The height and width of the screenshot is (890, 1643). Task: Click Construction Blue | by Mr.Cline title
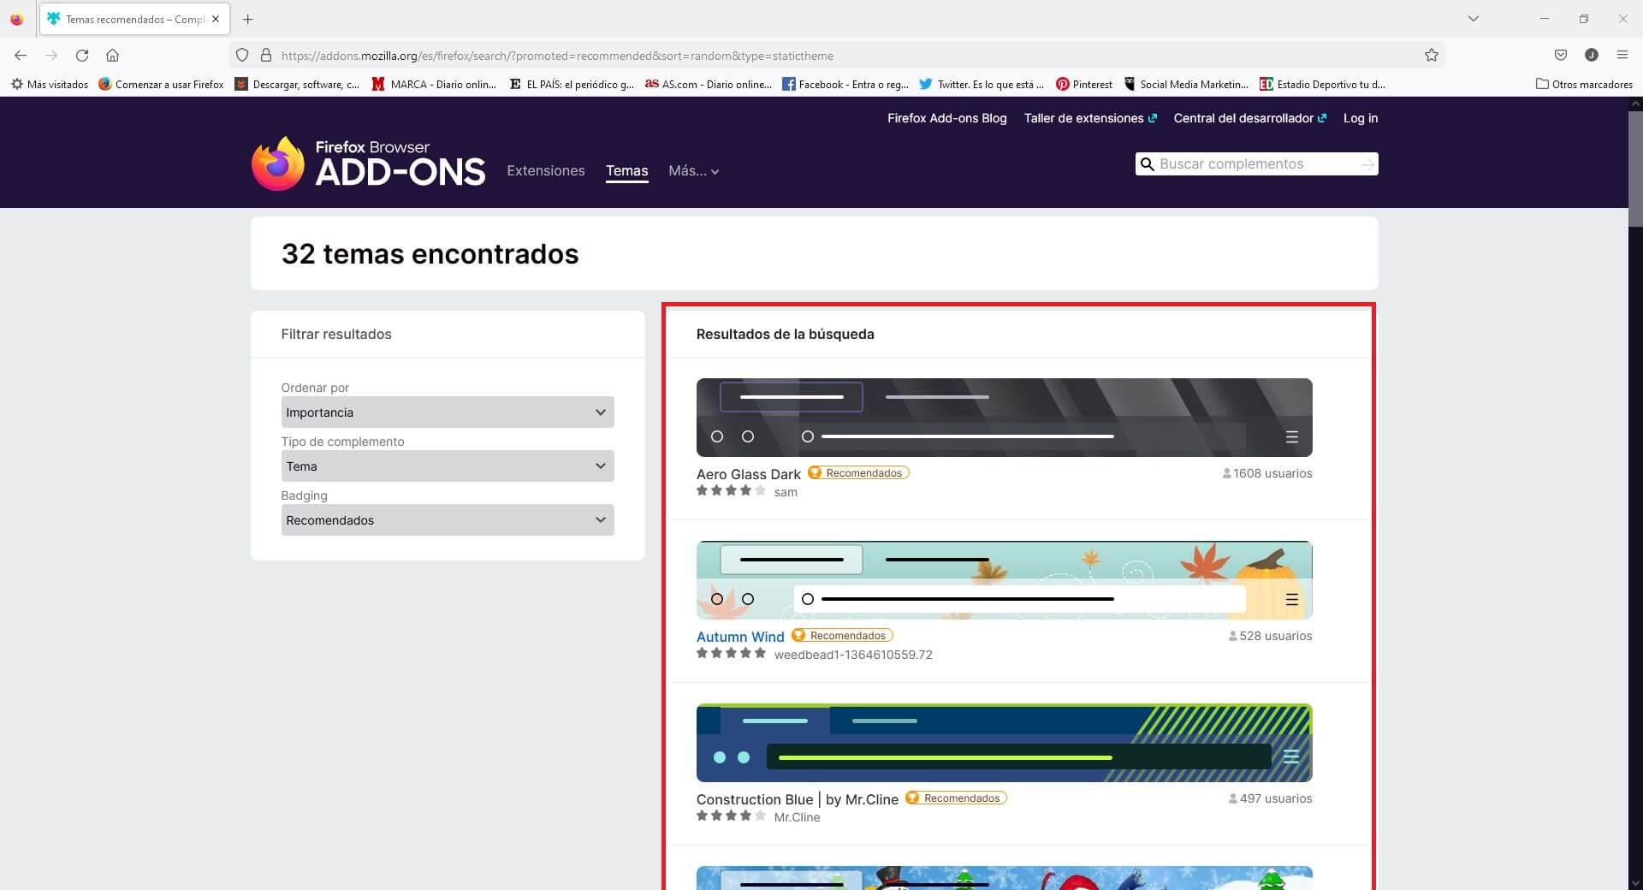click(x=798, y=799)
